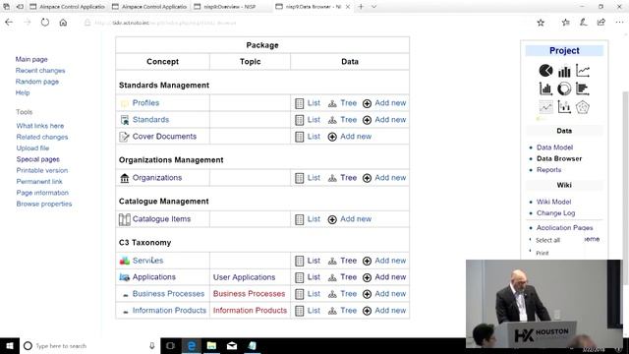Click the donut chart icon

pos(564,88)
